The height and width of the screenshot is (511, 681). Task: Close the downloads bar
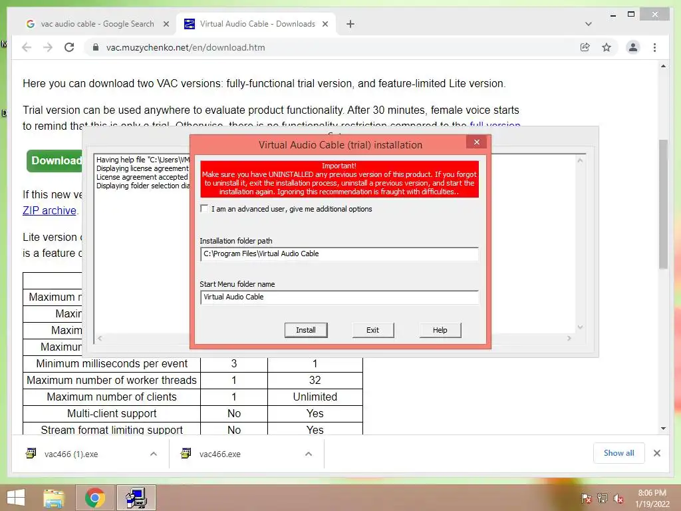tap(656, 453)
